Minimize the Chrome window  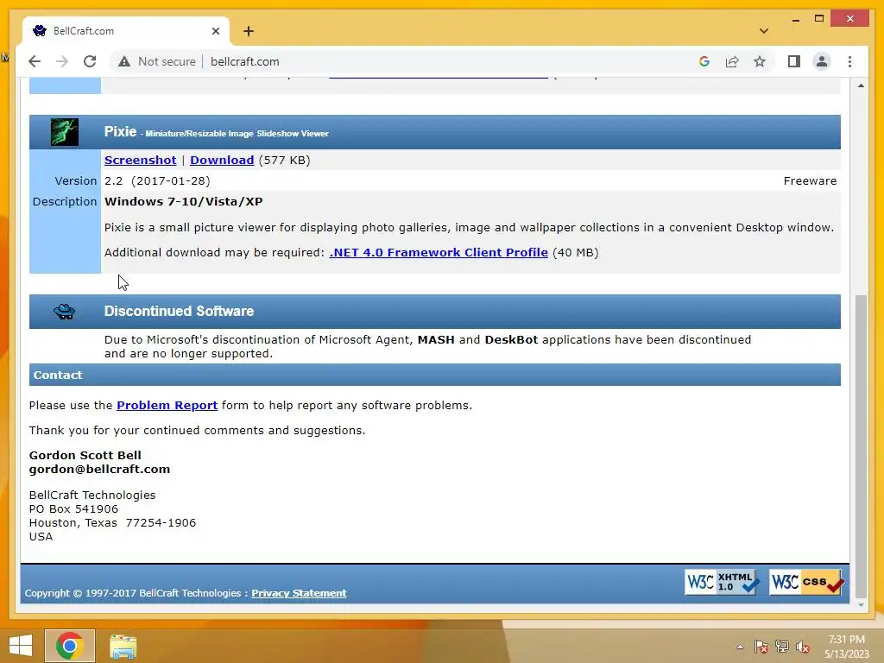pos(795,19)
